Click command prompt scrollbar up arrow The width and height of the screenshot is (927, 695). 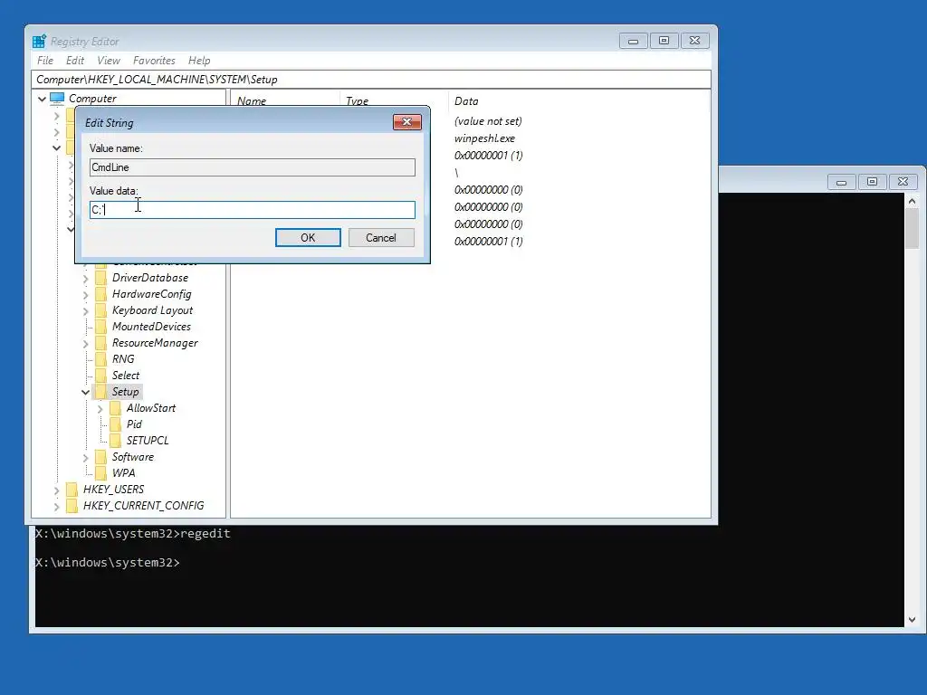[x=912, y=201]
